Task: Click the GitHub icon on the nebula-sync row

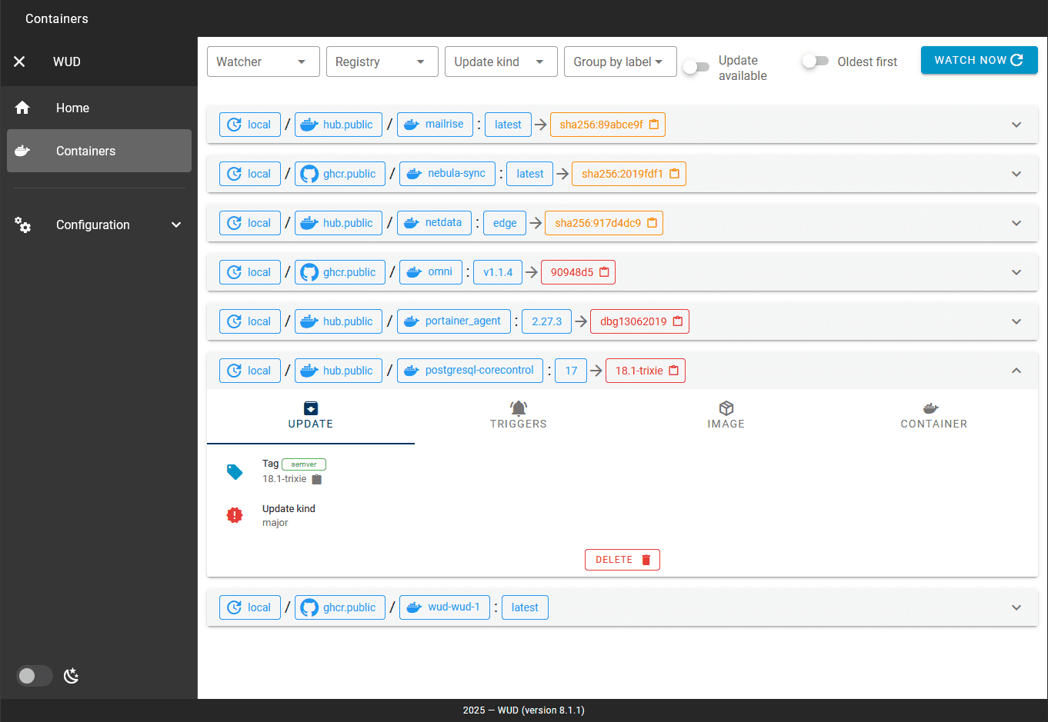Action: [310, 174]
